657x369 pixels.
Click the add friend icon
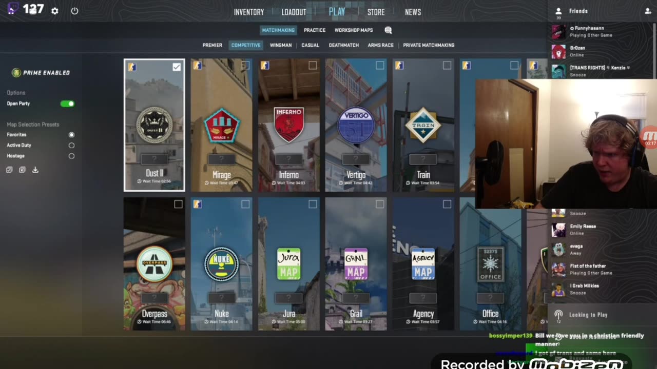(648, 11)
